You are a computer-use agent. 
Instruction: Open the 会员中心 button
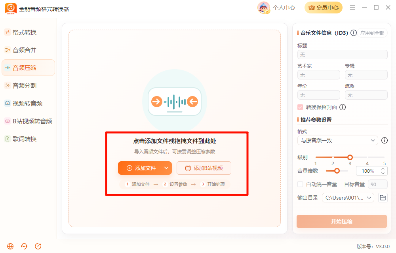pyautogui.click(x=324, y=8)
